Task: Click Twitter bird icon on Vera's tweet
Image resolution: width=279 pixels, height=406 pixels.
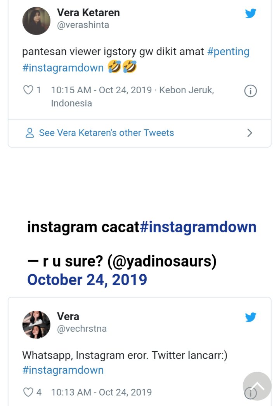Action: click(251, 317)
